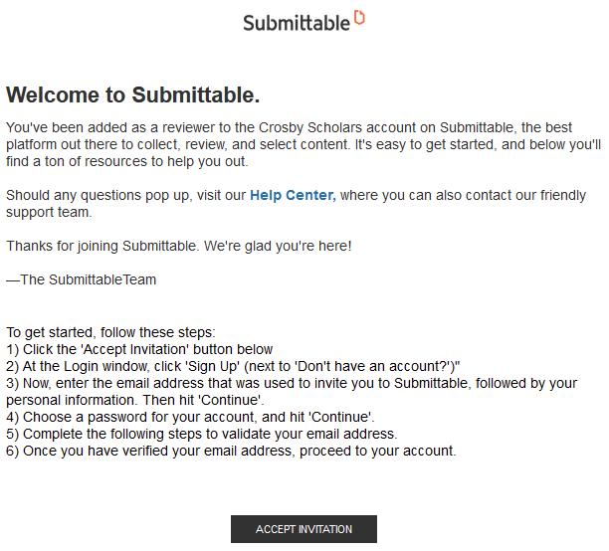Screen dimensions: 609x551
Task: Click step 2 about the Login window
Action: (233, 366)
